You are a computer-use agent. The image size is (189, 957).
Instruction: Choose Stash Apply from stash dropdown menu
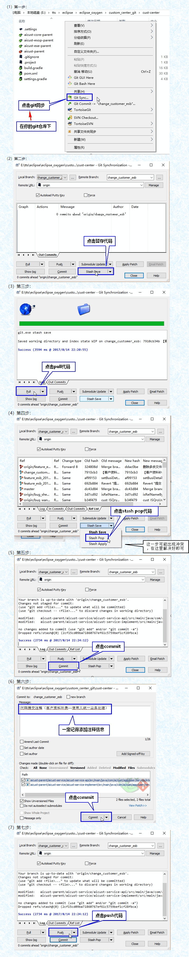tap(98, 544)
